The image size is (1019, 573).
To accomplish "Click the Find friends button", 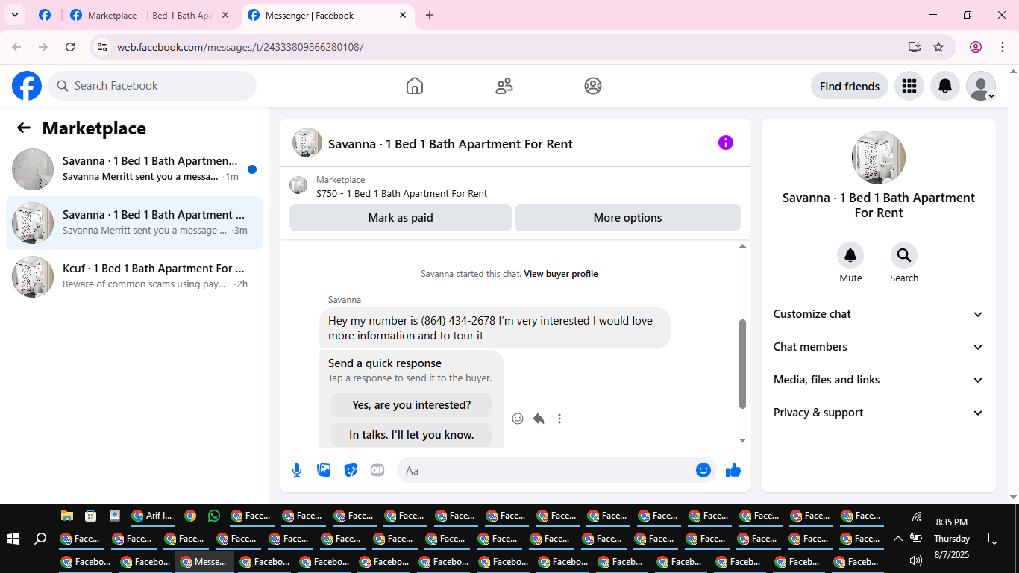I will click(850, 86).
